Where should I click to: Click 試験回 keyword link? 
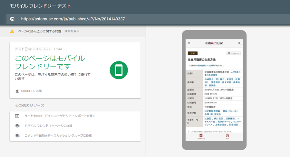coord(208,119)
